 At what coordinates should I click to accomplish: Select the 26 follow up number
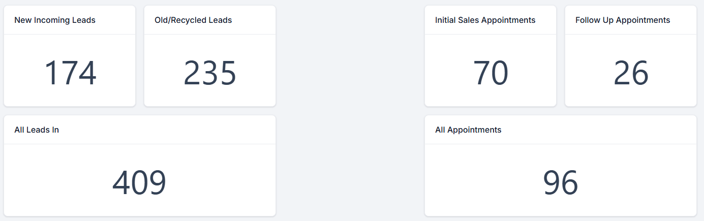tap(631, 73)
